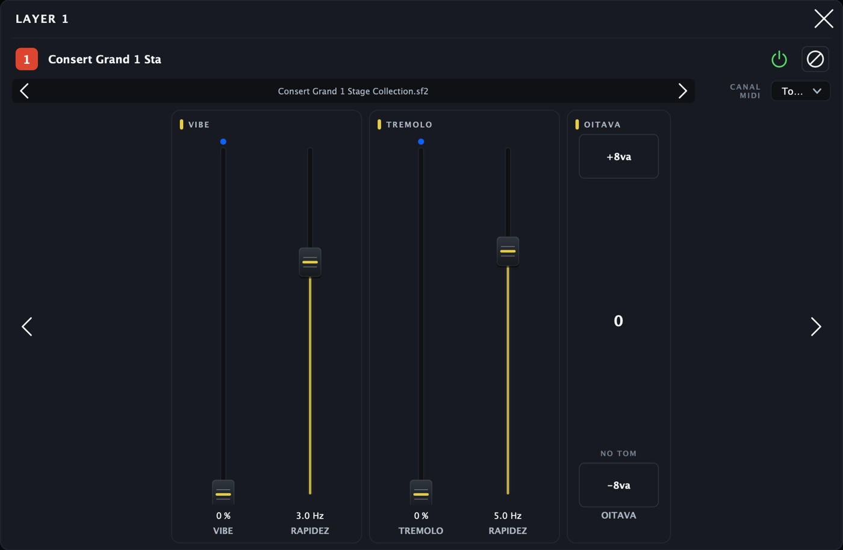This screenshot has width=843, height=550.
Task: Click the -8va octave down button
Action: (618, 485)
